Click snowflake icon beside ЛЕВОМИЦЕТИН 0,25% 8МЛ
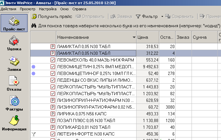This screenshot has height=140, width=221. [34, 67]
